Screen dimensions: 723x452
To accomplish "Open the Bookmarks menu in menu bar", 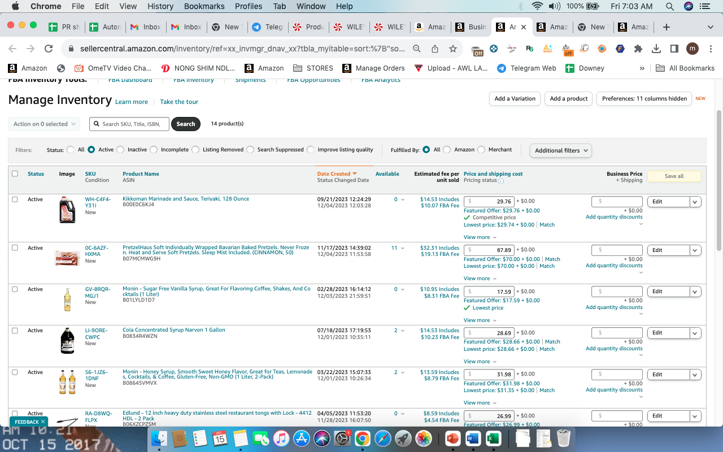I will click(204, 6).
